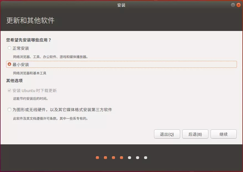Click the middle white progress dot
The height and width of the screenshot is (172, 243).
click(137, 158)
